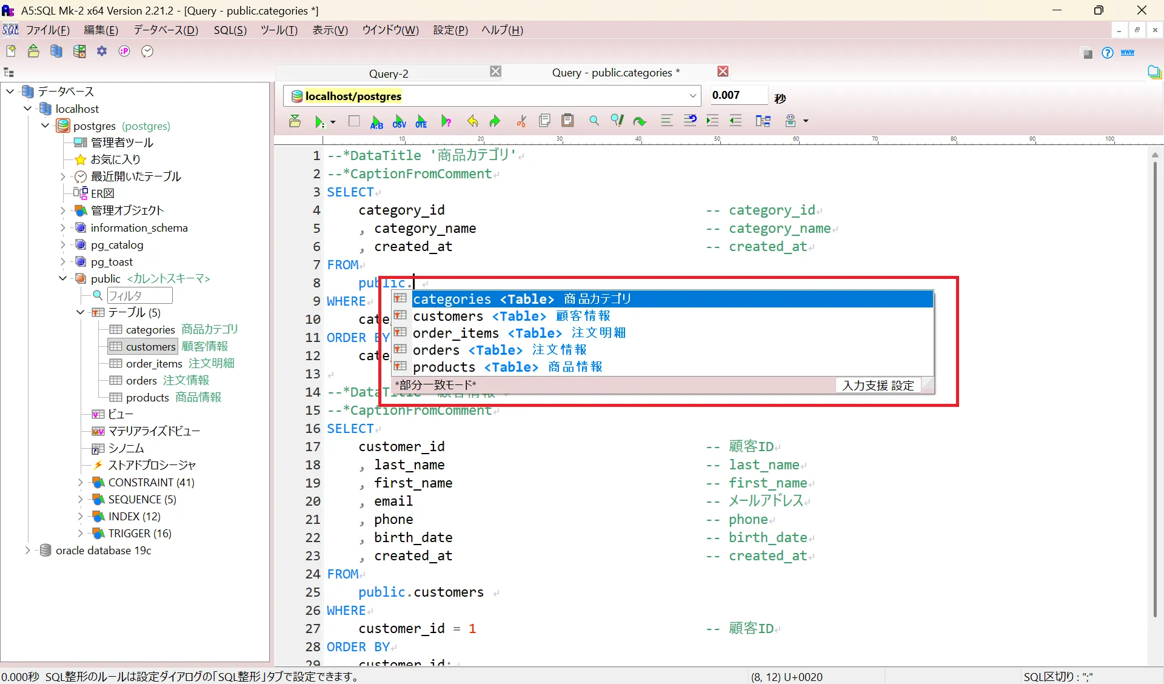
Task: Run SQL with the green play icon
Action: click(319, 121)
